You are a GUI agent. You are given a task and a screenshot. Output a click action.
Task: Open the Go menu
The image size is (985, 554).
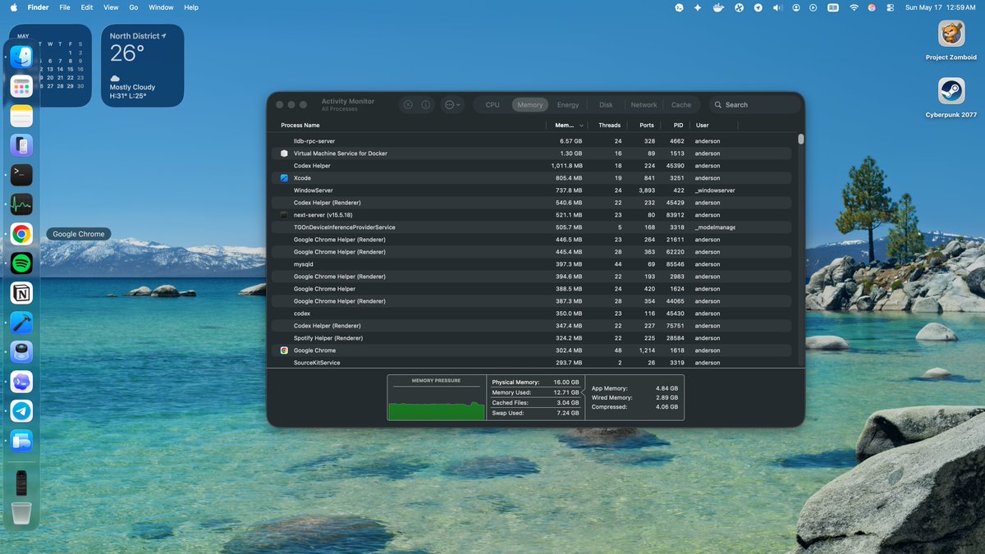(x=133, y=7)
